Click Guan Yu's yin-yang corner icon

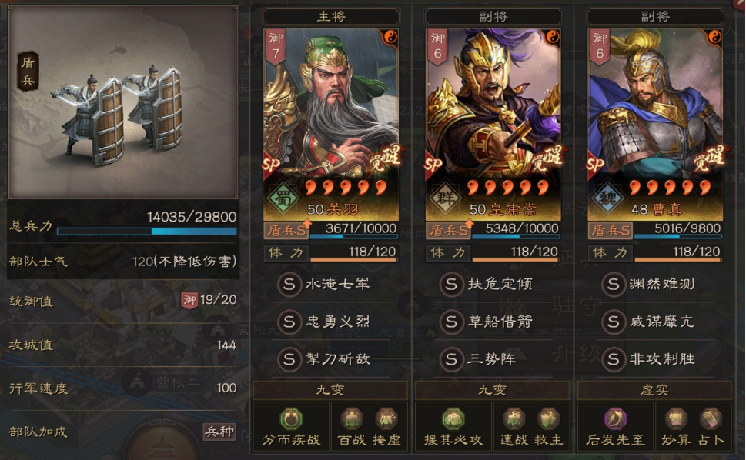tap(390, 37)
